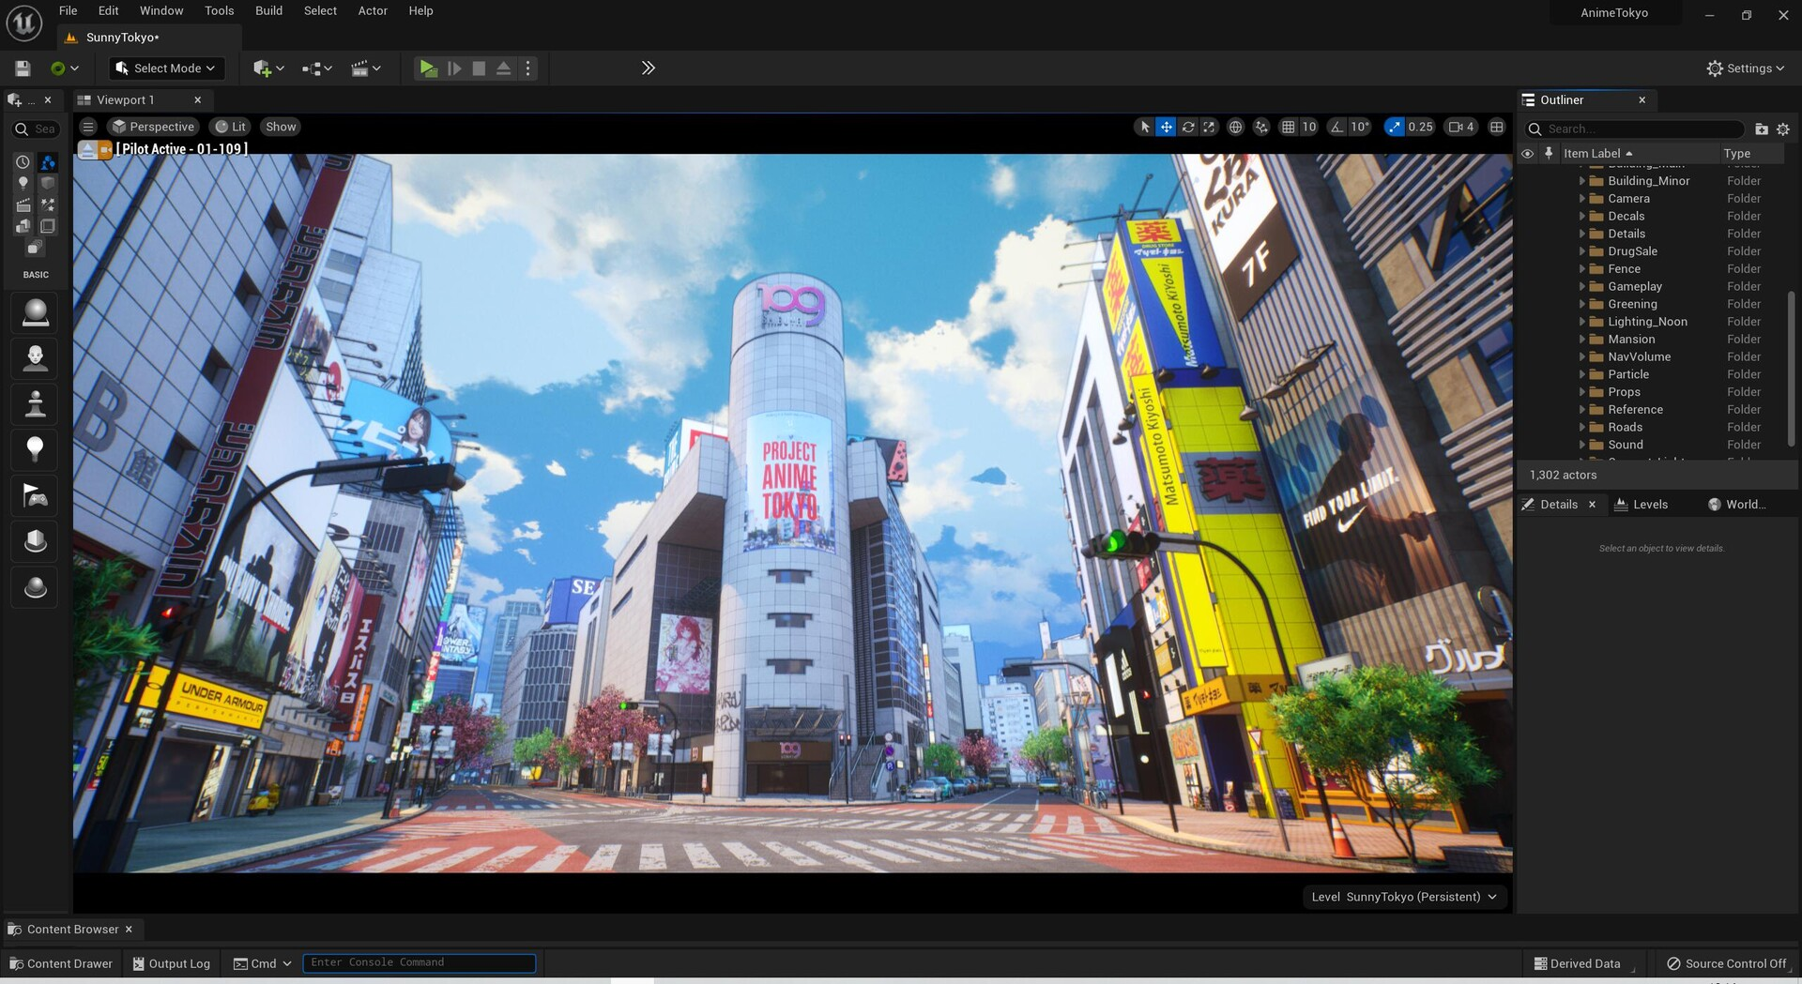Open the Tools menu
Screen dimensions: 1802x984
pos(220,11)
